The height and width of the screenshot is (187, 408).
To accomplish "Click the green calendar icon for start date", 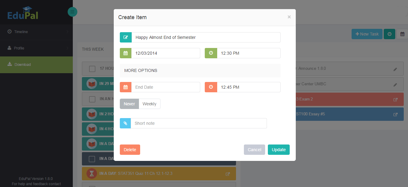I will [x=126, y=53].
